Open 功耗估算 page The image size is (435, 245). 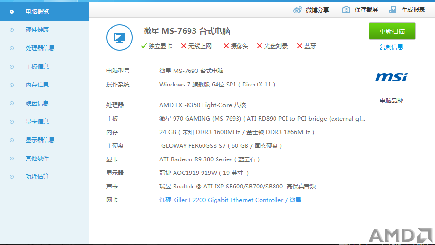pos(37,177)
